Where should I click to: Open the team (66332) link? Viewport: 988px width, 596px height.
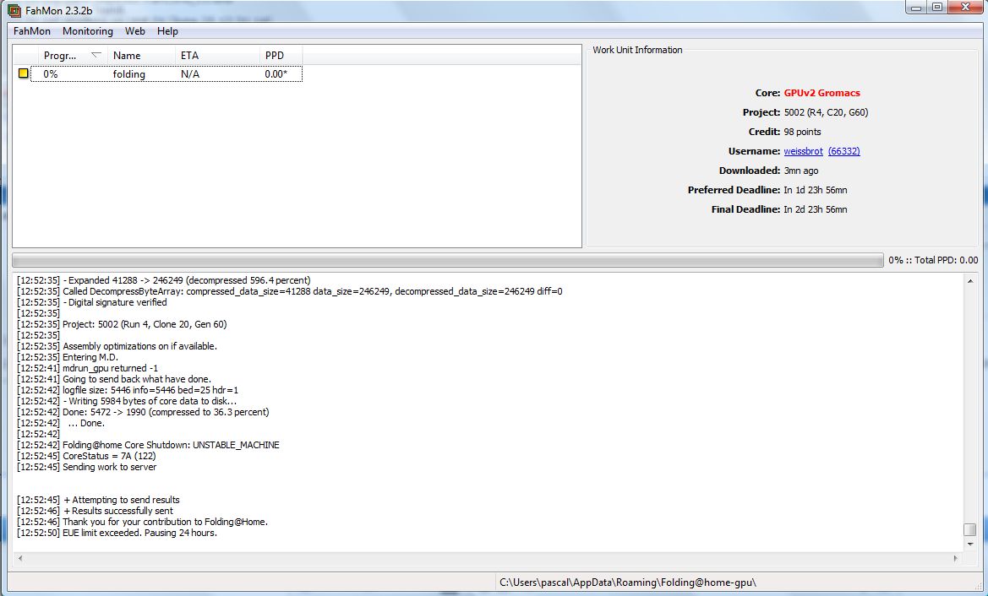pyautogui.click(x=843, y=151)
